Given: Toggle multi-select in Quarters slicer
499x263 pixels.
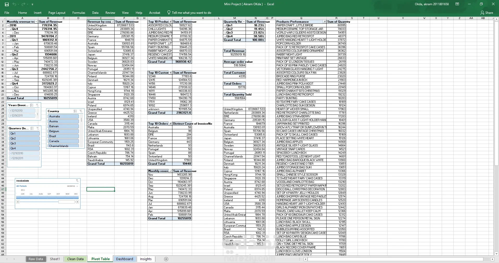Looking at the screenshot, I should (x=32, y=128).
